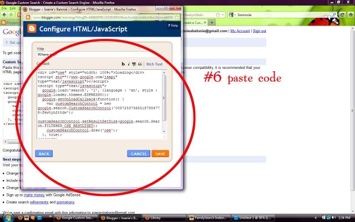Click horizontal scrollbar left arrow under code box

pyautogui.click(x=5, y=142)
